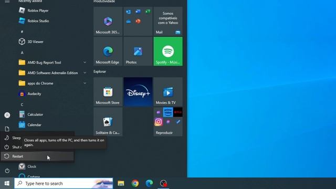Open the screen recorder taskbar icon

point(163,183)
